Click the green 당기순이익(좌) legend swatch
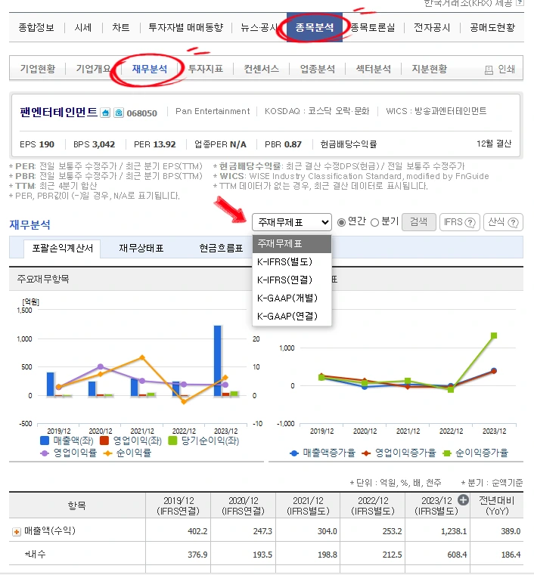Screen dimensions: 534x575 pyautogui.click(x=172, y=441)
